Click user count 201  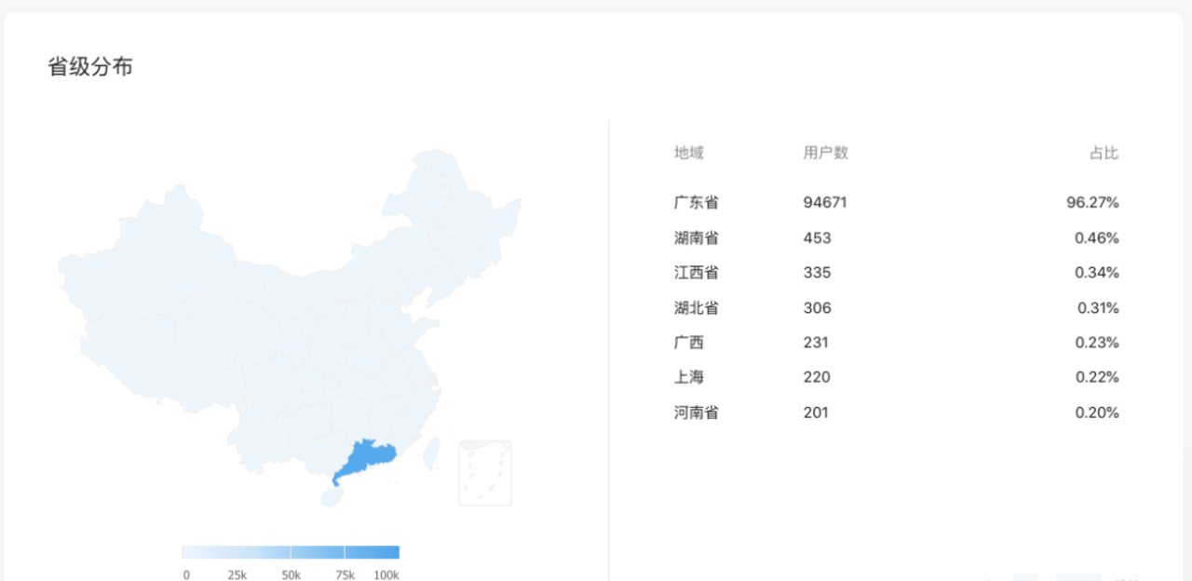tap(816, 412)
